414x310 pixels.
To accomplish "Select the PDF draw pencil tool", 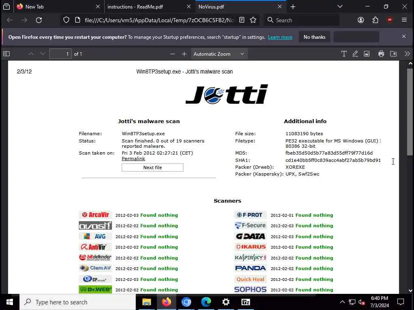I will coord(355,54).
